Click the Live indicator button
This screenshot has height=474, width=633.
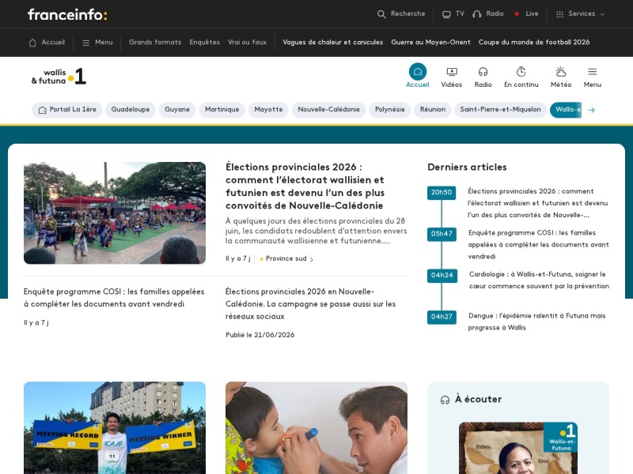526,13
